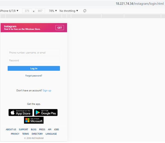Viewport: 165px width, 143px height.
Task: Focus the Password input field
Action: click(x=34, y=60)
